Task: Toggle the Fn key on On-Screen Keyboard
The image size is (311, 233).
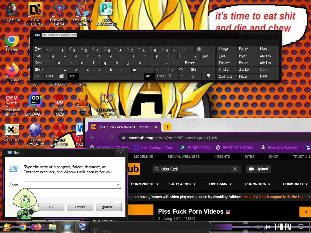Action: point(39,76)
